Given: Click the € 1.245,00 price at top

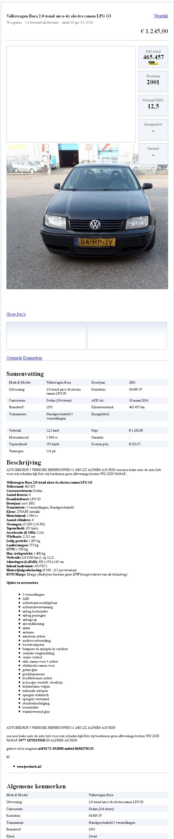Looking at the screenshot, I should pos(154,31).
